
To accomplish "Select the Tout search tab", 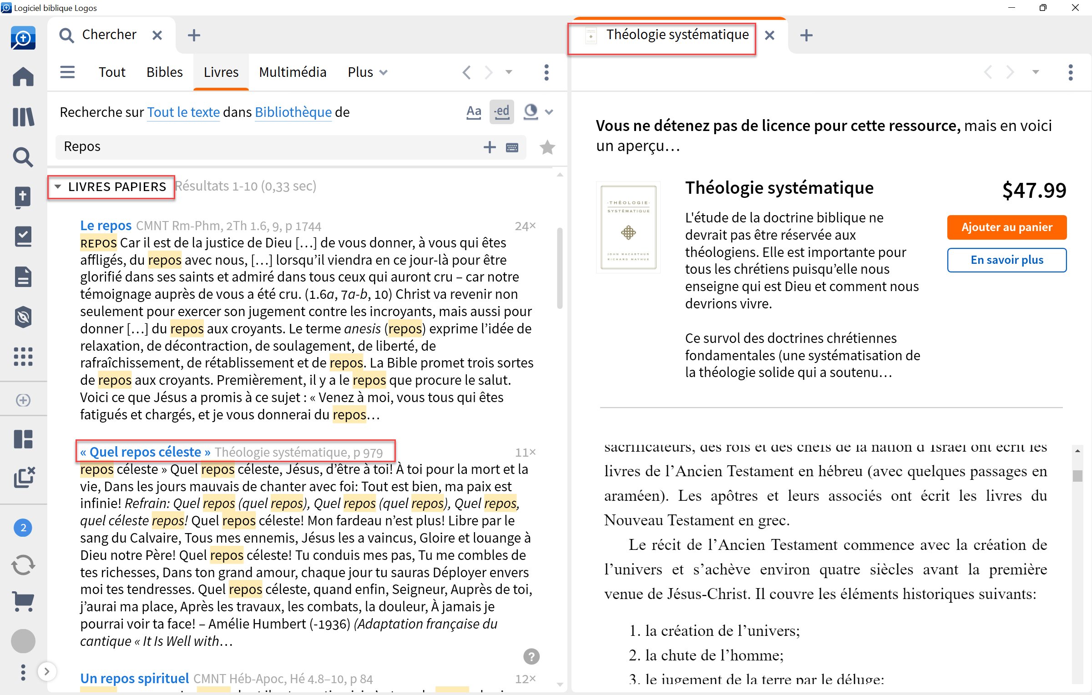I will click(112, 72).
